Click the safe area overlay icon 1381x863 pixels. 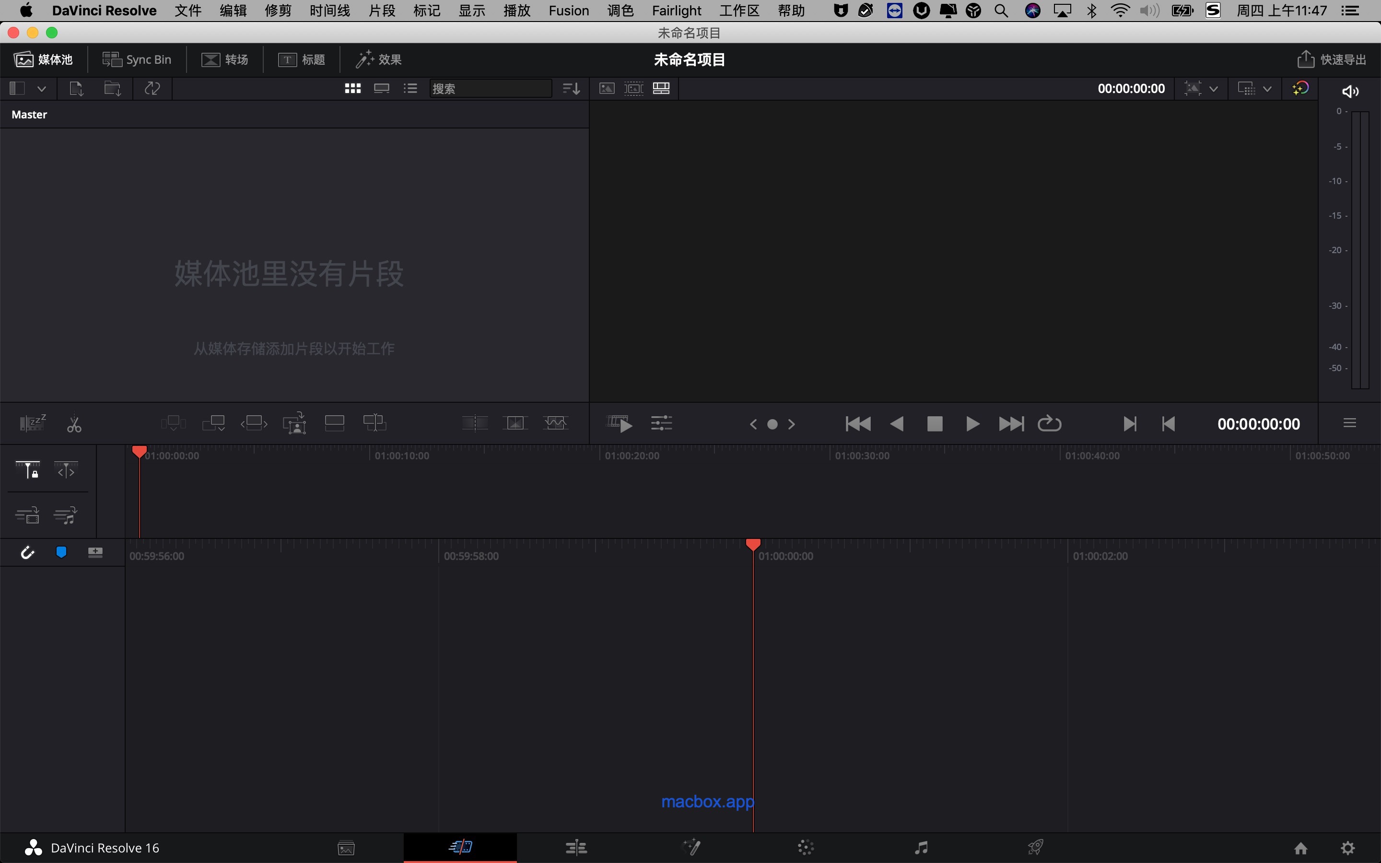tap(1193, 89)
